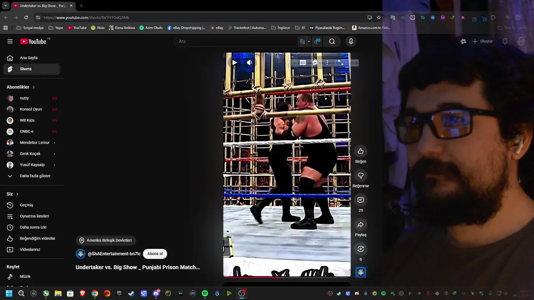Go to Ana Sayfa in sidebar
This screenshot has width=534, height=300.
[32, 58]
